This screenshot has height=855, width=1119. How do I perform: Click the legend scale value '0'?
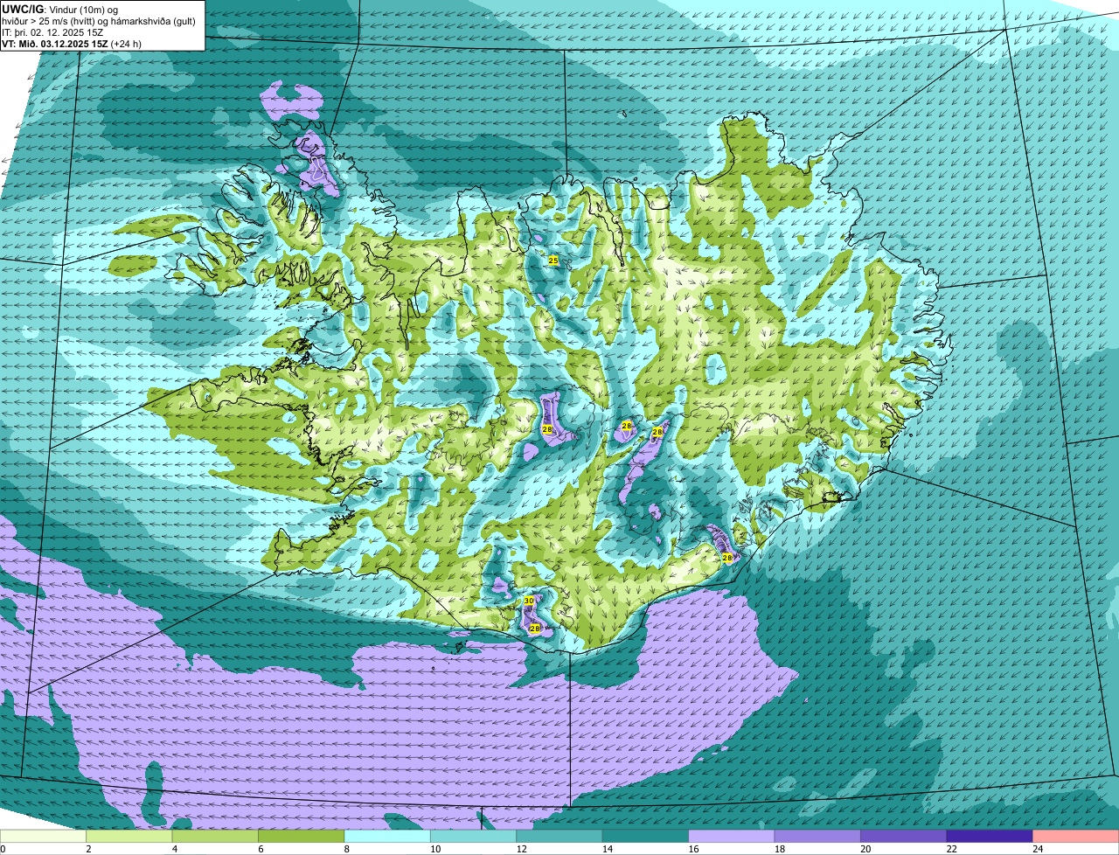point(3,849)
